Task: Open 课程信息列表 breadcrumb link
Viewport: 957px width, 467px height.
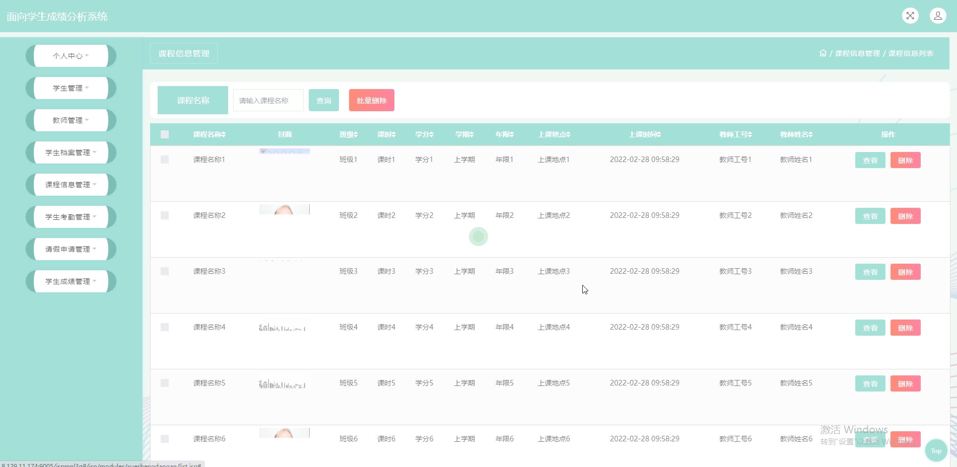Action: [911, 53]
